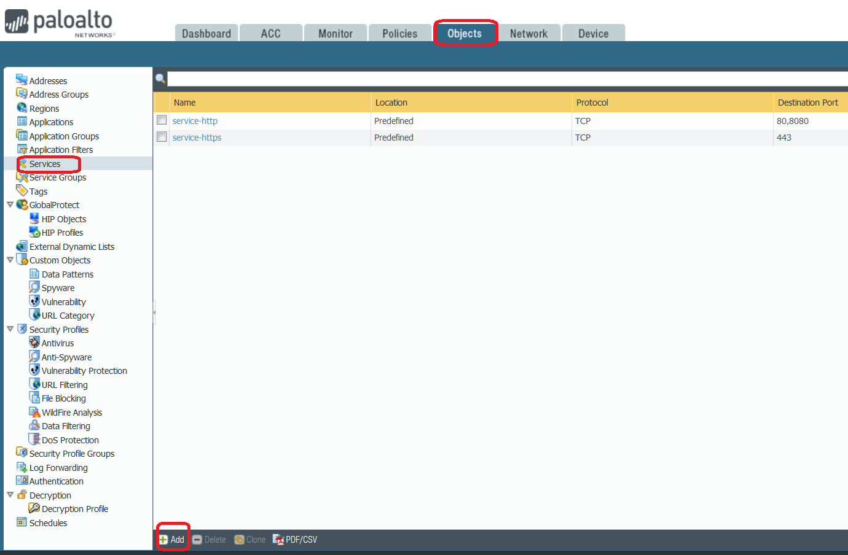
Task: Collapse the Security Profiles tree node
Action: tap(10, 329)
